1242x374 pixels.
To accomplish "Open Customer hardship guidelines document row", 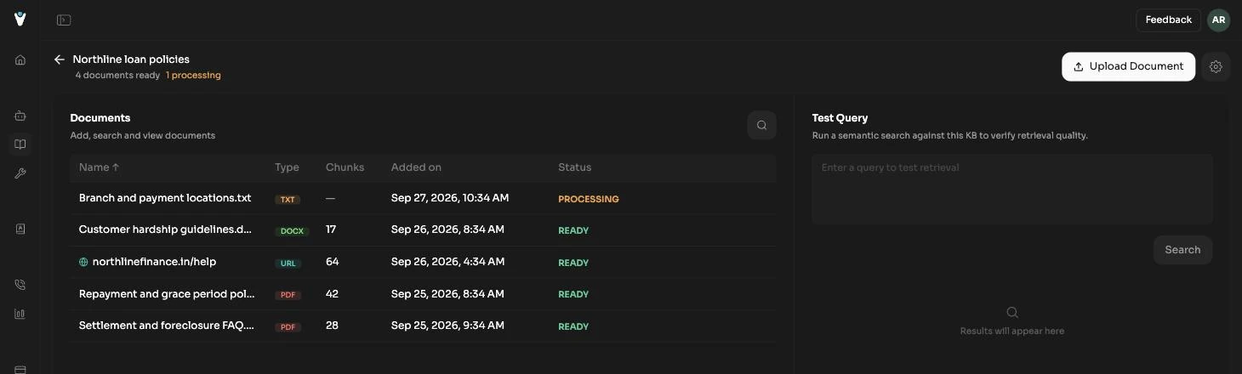I will tap(423, 230).
